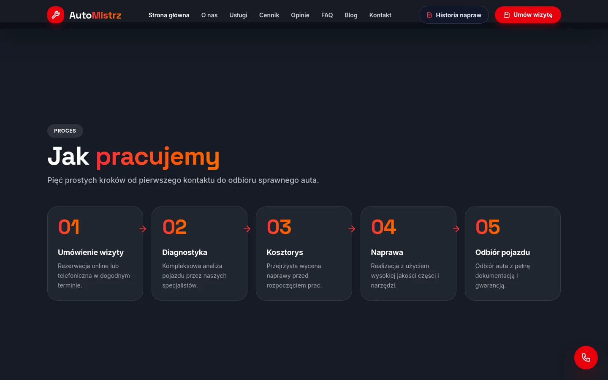Select the Odbiór pojazdu step title
Viewport: 608px width, 380px height.
tap(502, 252)
